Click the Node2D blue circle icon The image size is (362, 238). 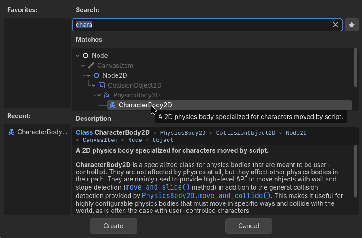[96, 75]
